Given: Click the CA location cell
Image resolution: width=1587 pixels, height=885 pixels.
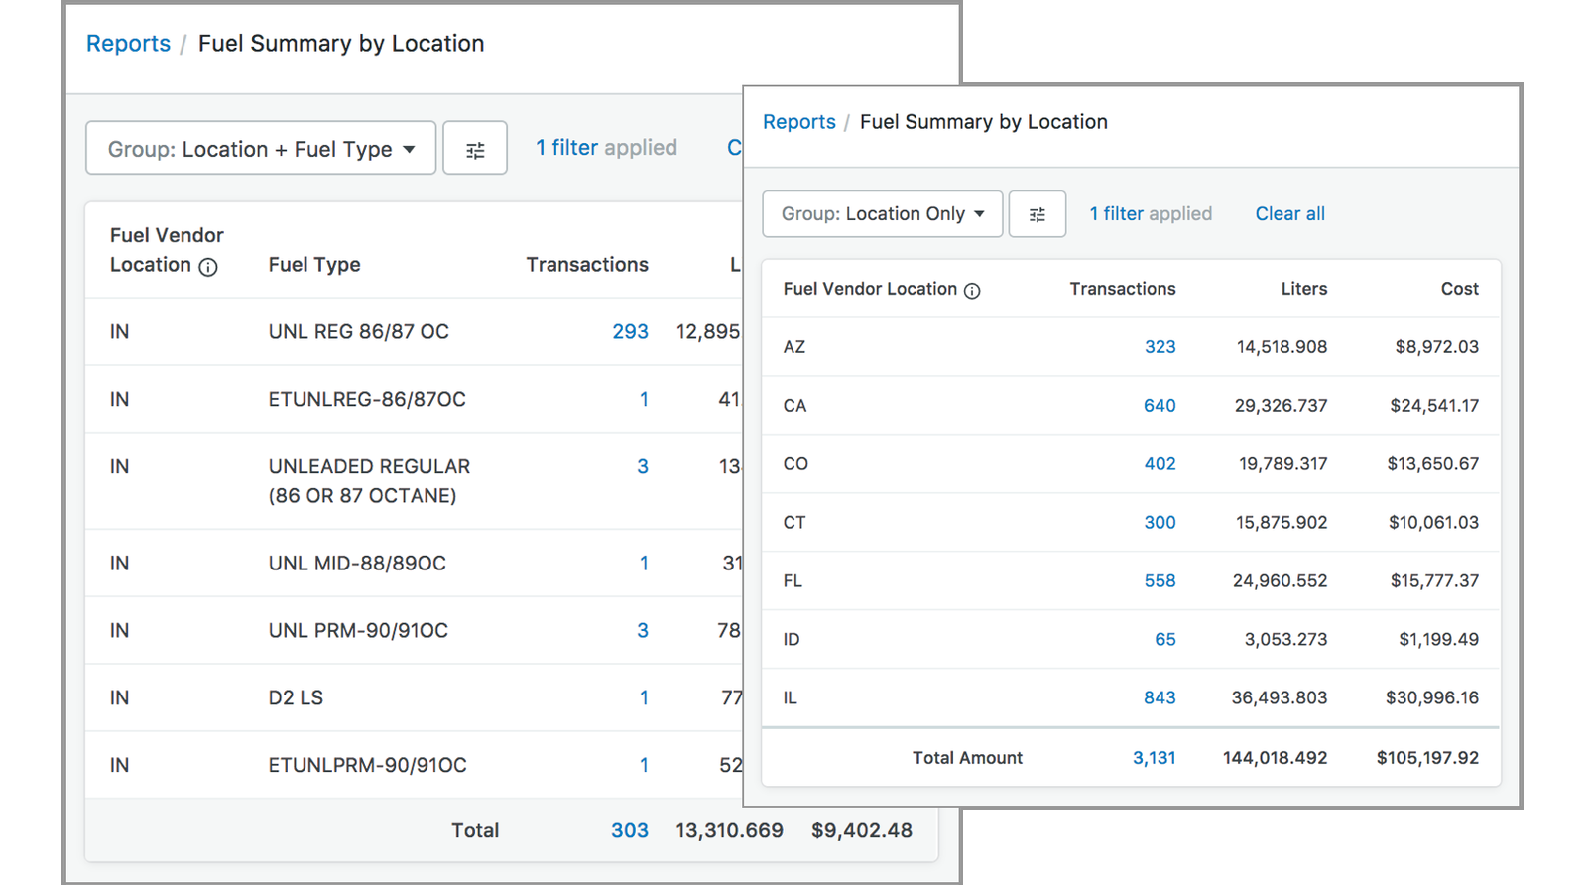Looking at the screenshot, I should pyautogui.click(x=794, y=406).
